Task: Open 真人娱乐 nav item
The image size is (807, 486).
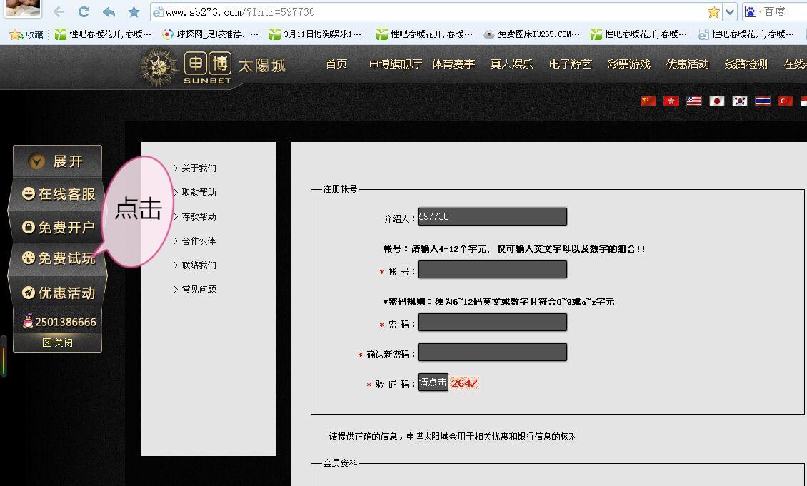Action: coord(511,64)
